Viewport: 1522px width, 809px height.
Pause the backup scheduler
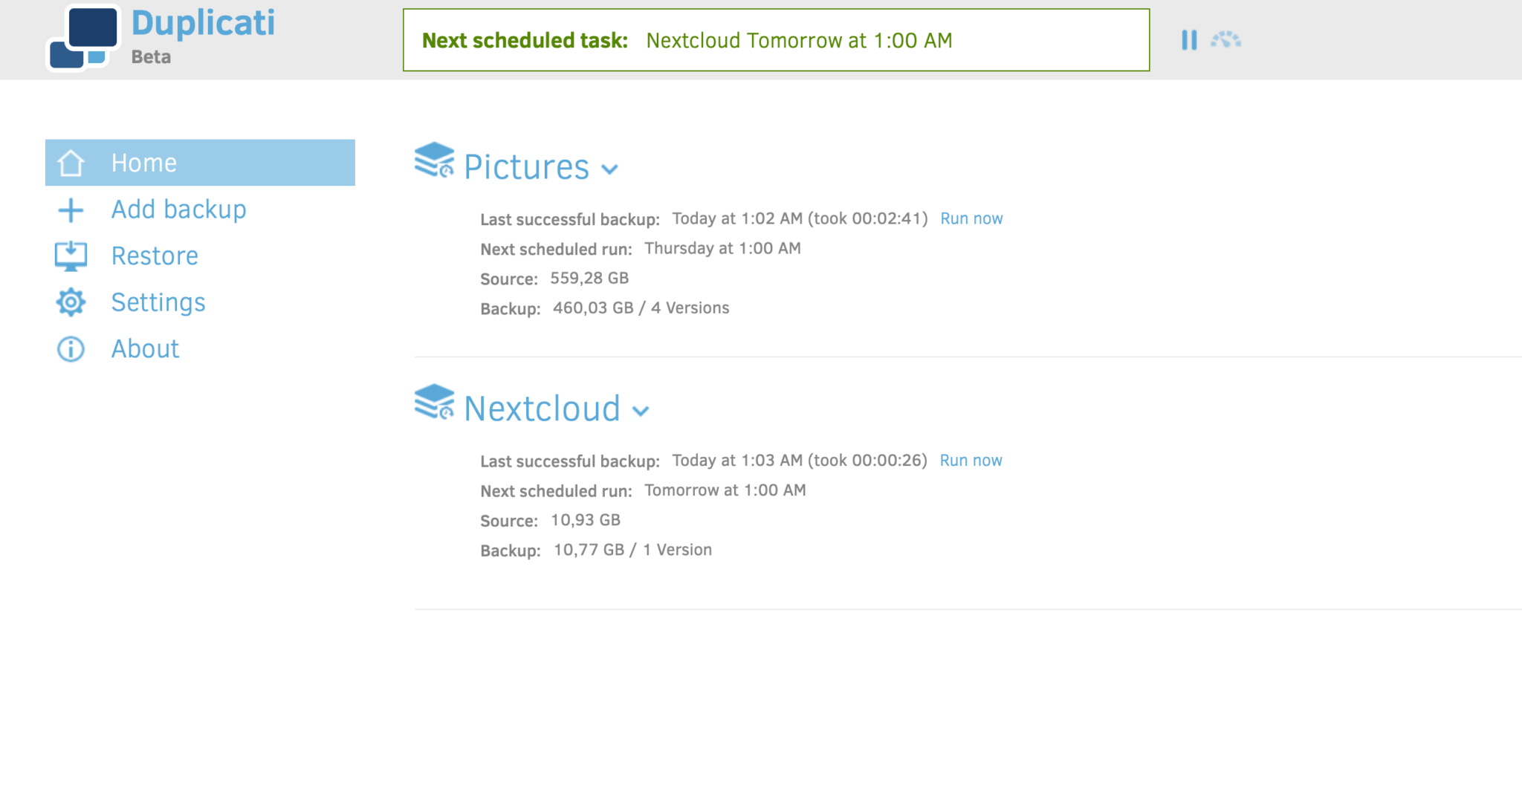1189,40
